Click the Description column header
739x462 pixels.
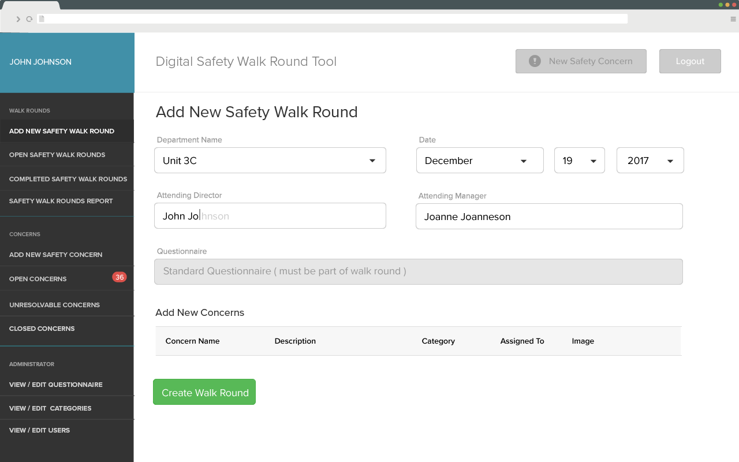tap(295, 341)
